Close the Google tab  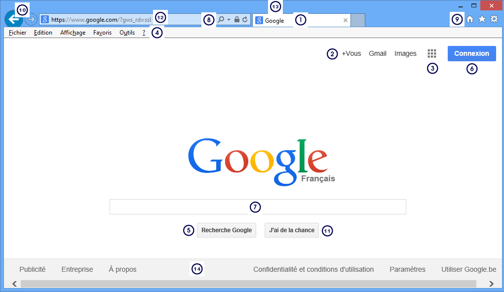tap(346, 20)
